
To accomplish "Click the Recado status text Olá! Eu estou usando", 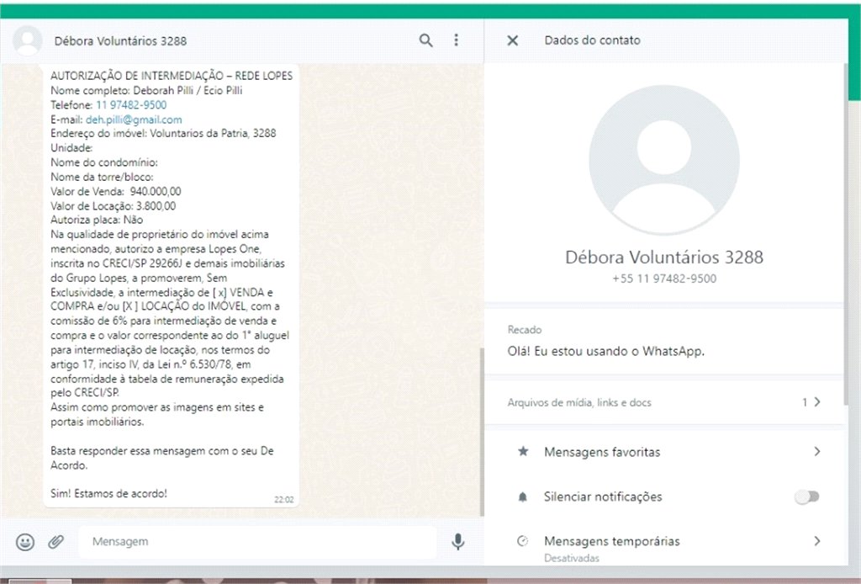I will tap(605, 351).
